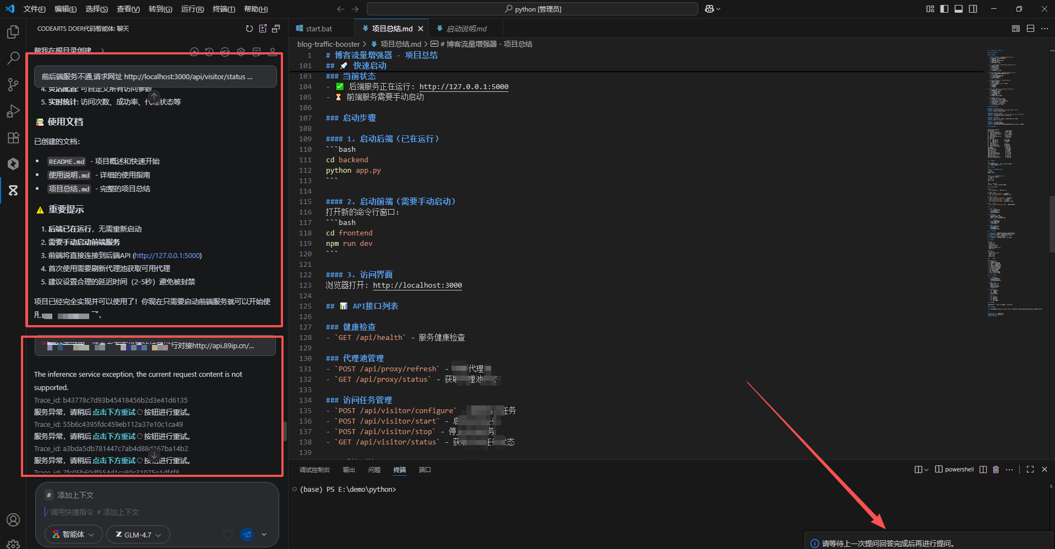Maximize the terminal panel size

tap(1030, 469)
